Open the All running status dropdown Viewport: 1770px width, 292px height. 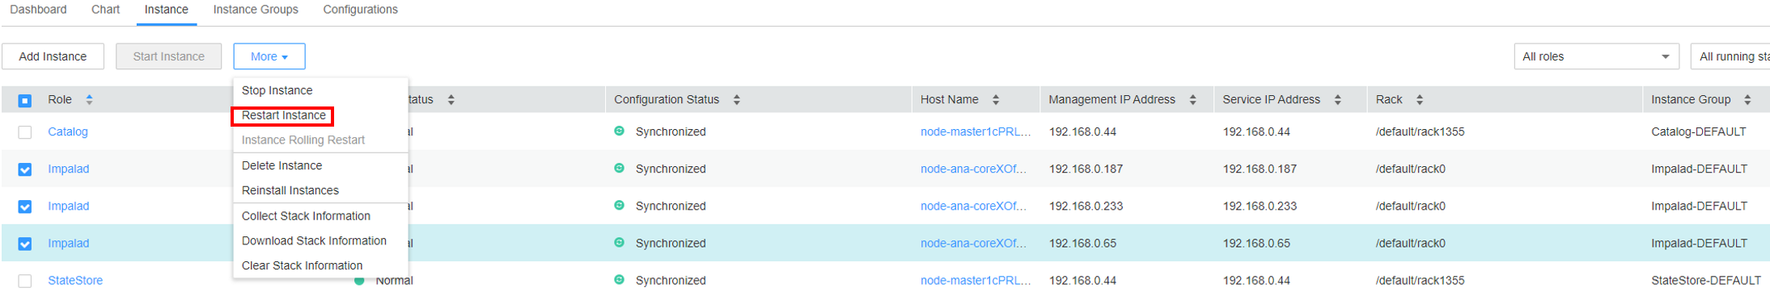(1730, 56)
